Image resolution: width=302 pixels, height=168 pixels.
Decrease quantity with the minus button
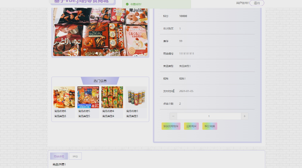[173, 116]
